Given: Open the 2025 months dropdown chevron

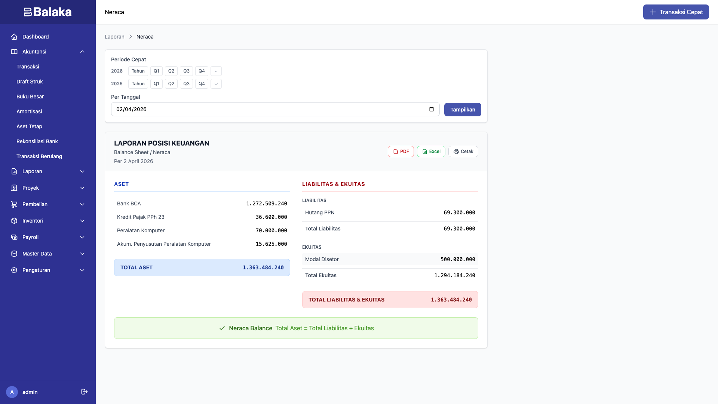Looking at the screenshot, I should [216, 84].
